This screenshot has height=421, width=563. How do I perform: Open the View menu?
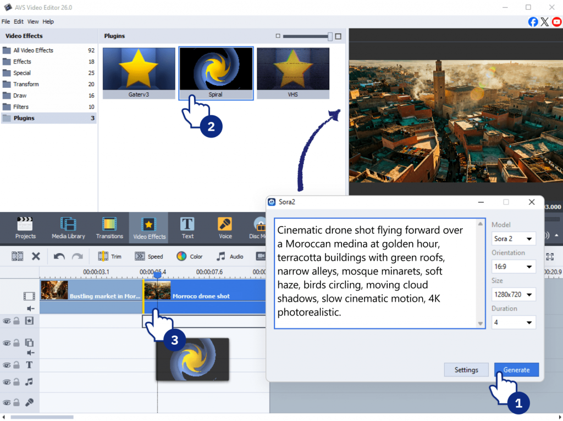[32, 21]
